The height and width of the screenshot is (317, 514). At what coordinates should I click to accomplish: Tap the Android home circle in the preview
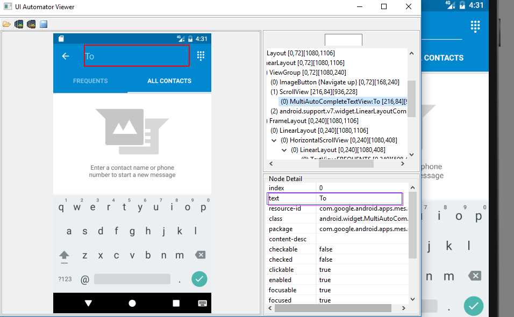tap(132, 303)
